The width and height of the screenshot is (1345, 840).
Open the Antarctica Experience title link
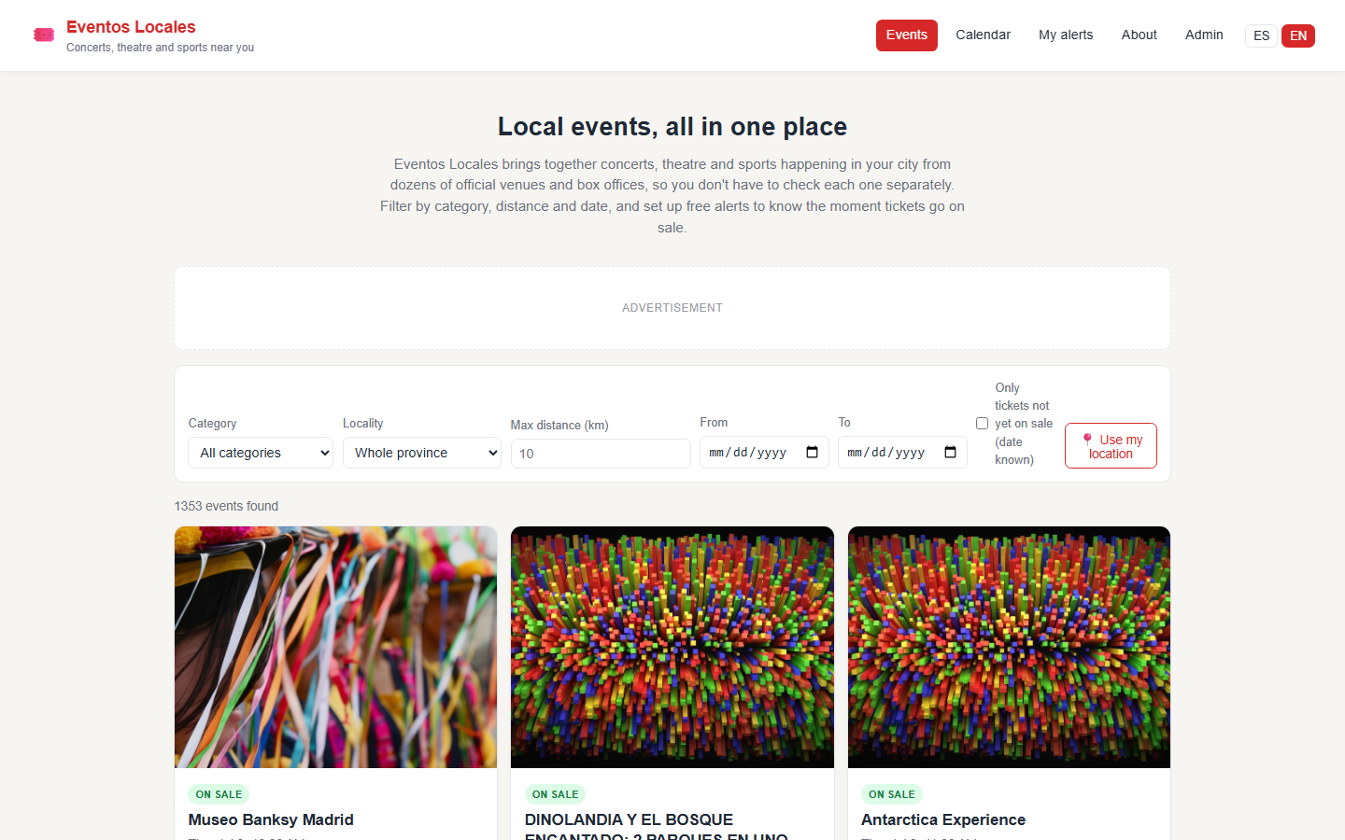pyautogui.click(x=943, y=819)
